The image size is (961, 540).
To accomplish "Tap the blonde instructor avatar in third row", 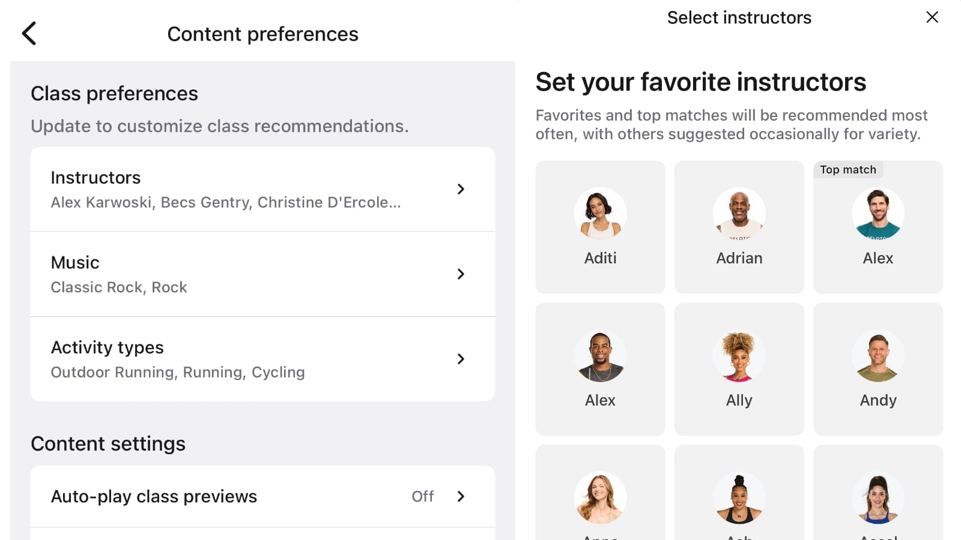I will [x=600, y=498].
